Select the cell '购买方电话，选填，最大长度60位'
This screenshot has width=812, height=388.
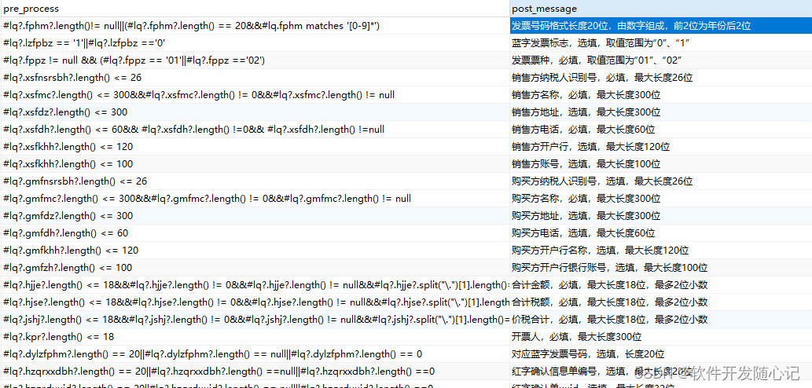pyautogui.click(x=661, y=233)
